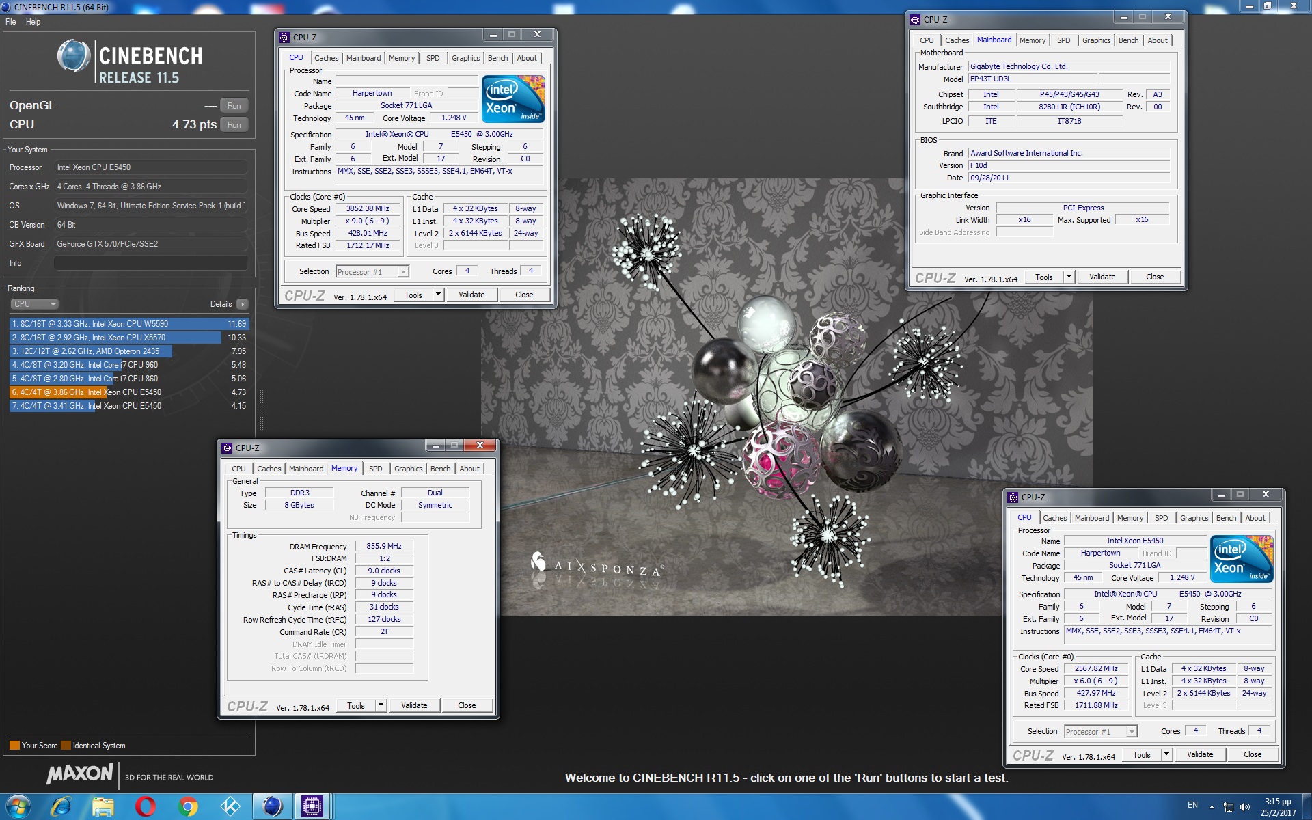The image size is (1312, 820).
Task: Click Tools button in Mainboard CPU-Z window
Action: (1043, 277)
